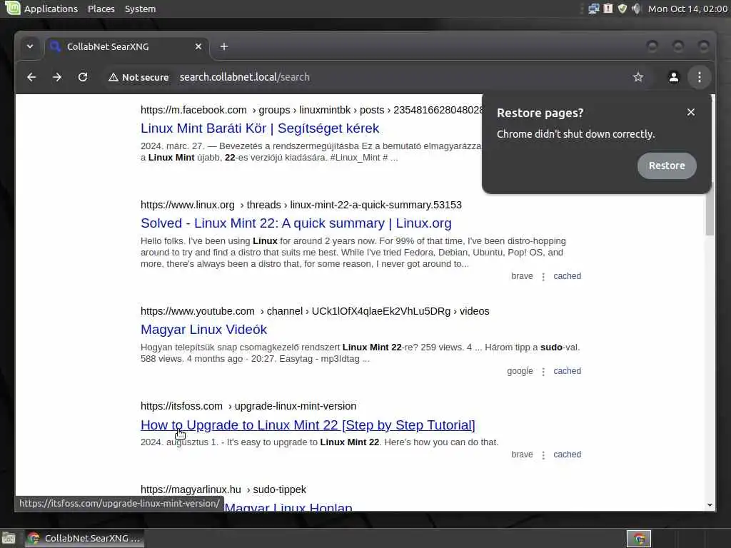Open Magyar Linux Videók result link
The image size is (731, 548).
[203, 330]
